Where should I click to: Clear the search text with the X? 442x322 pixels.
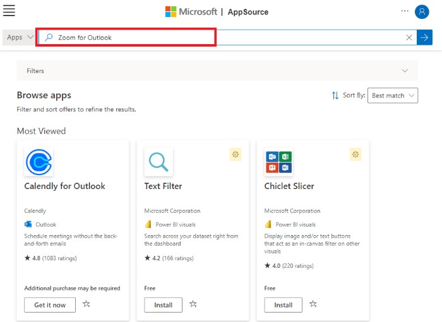click(x=409, y=37)
